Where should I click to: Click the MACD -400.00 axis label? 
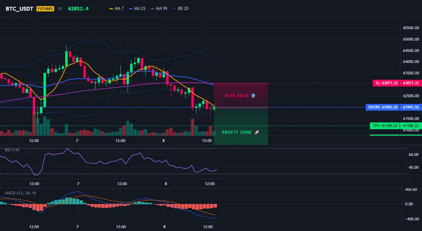click(x=412, y=219)
